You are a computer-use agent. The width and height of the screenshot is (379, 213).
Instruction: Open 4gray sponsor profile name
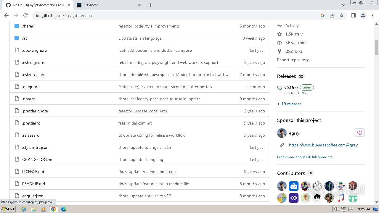pos(294,133)
